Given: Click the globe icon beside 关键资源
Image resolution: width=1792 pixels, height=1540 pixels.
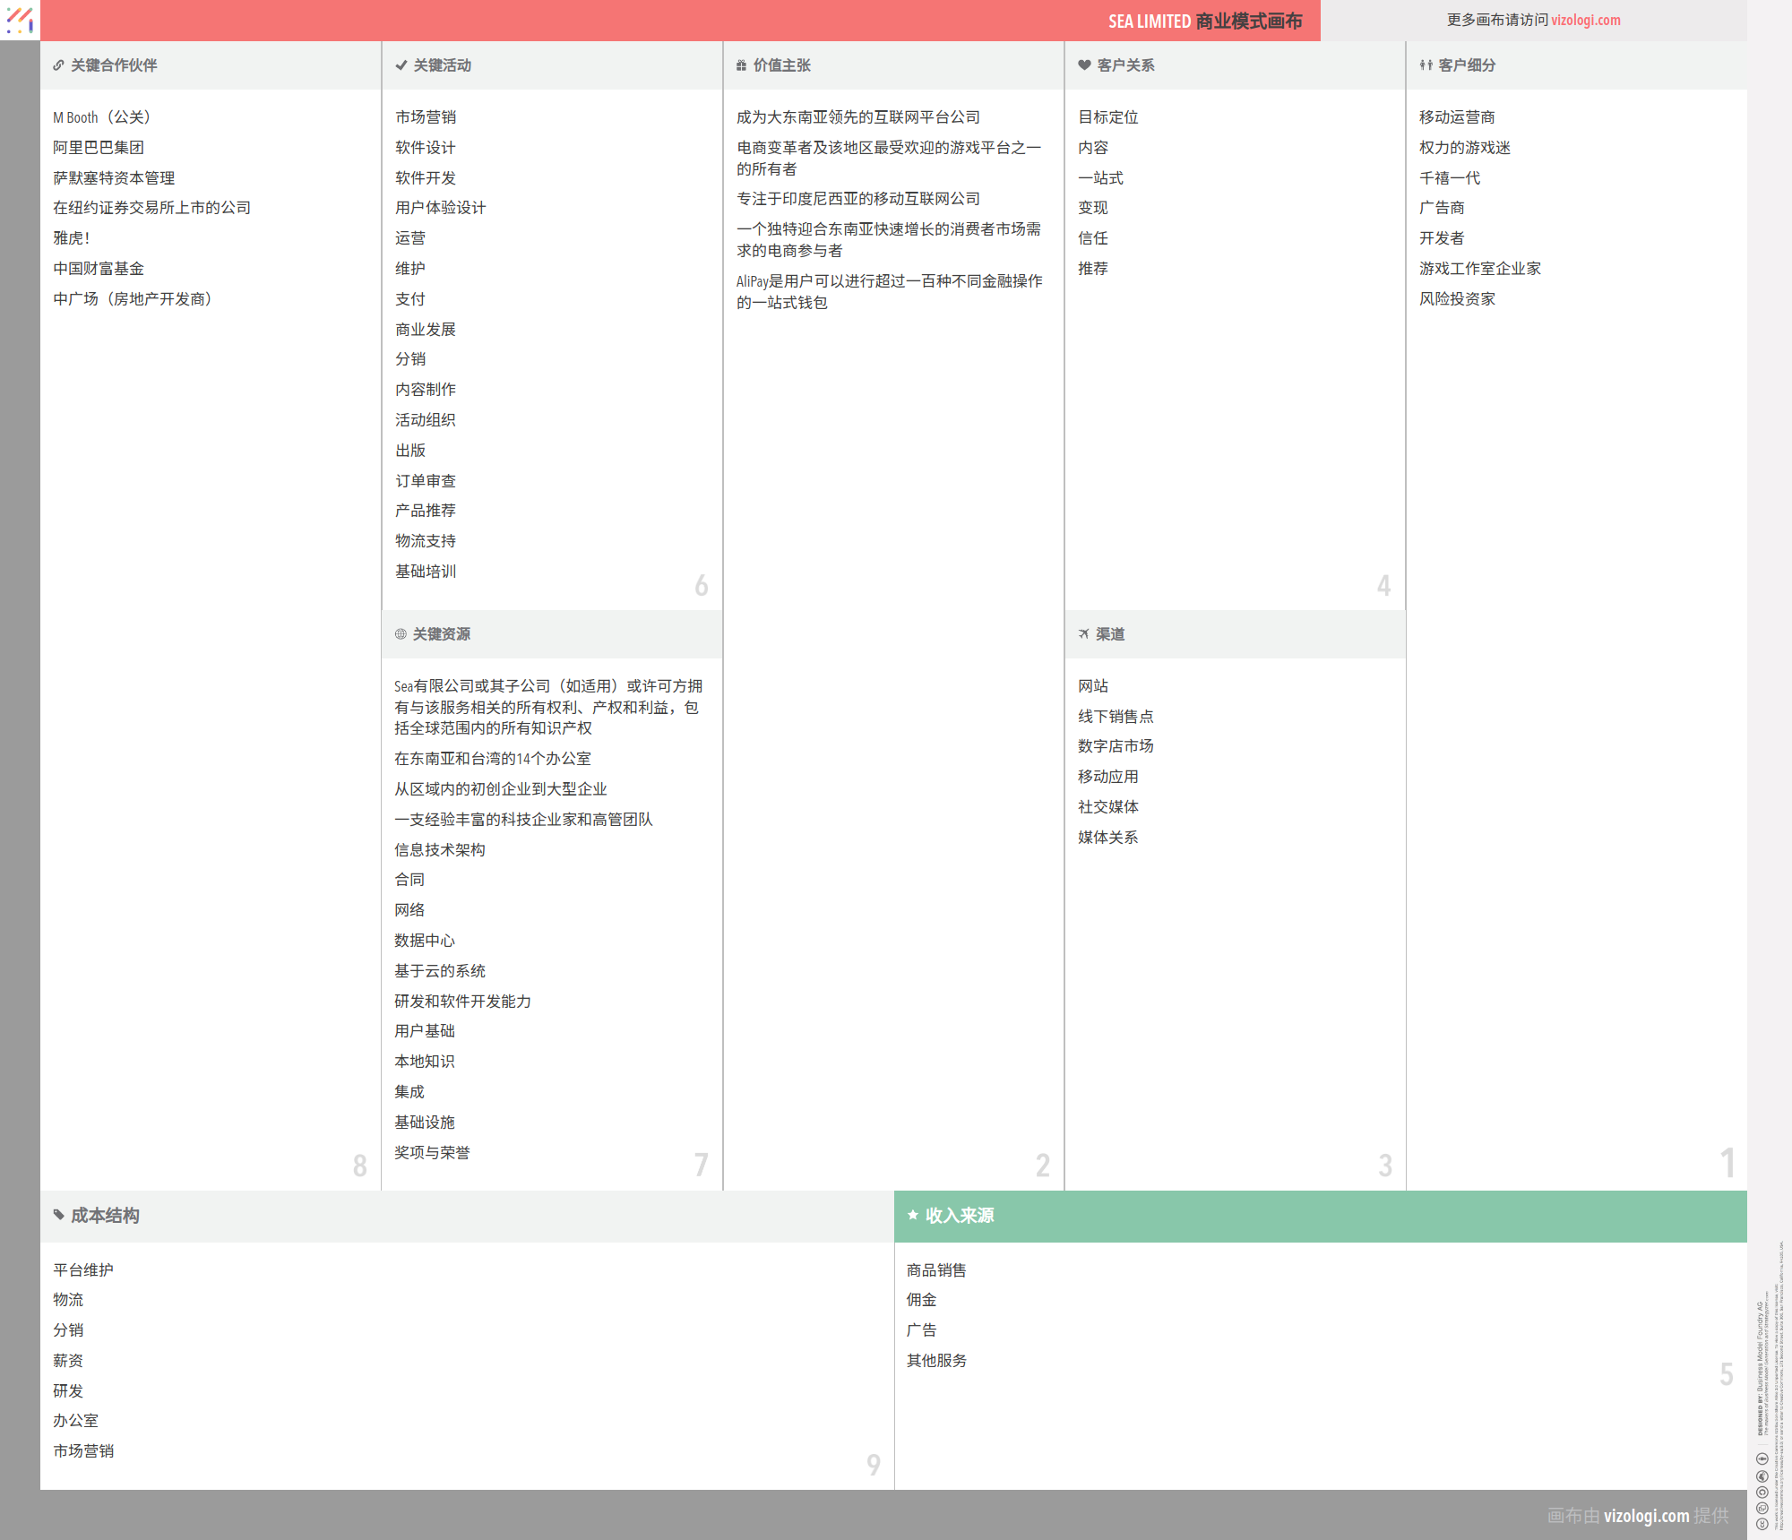Looking at the screenshot, I should point(401,634).
